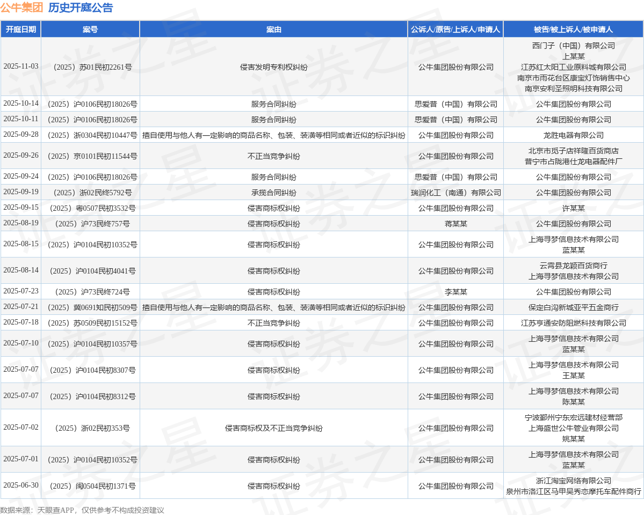Image resolution: width=644 pixels, height=515 pixels.
Task: Click the 数据来源 footer note
Action: pyautogui.click(x=82, y=510)
